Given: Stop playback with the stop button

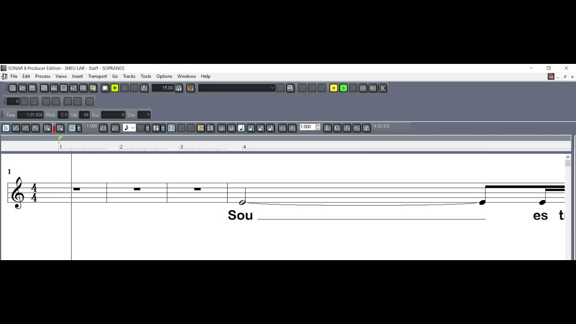Looking at the screenshot, I should [105, 88].
